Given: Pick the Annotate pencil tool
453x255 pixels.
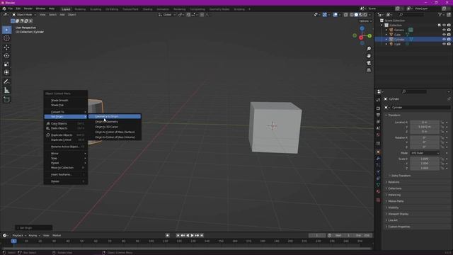Looking at the screenshot, I should (x=6, y=82).
